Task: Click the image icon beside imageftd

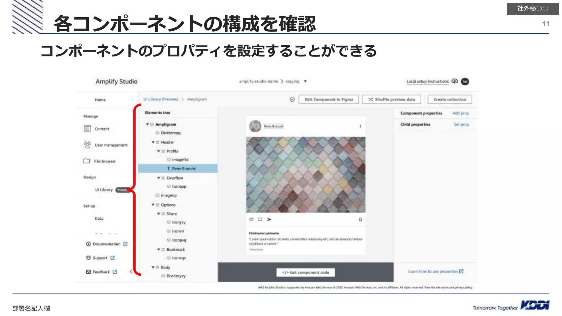Action: tap(168, 159)
